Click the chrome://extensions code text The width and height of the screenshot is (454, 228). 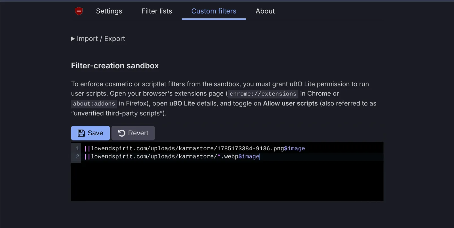(x=263, y=94)
